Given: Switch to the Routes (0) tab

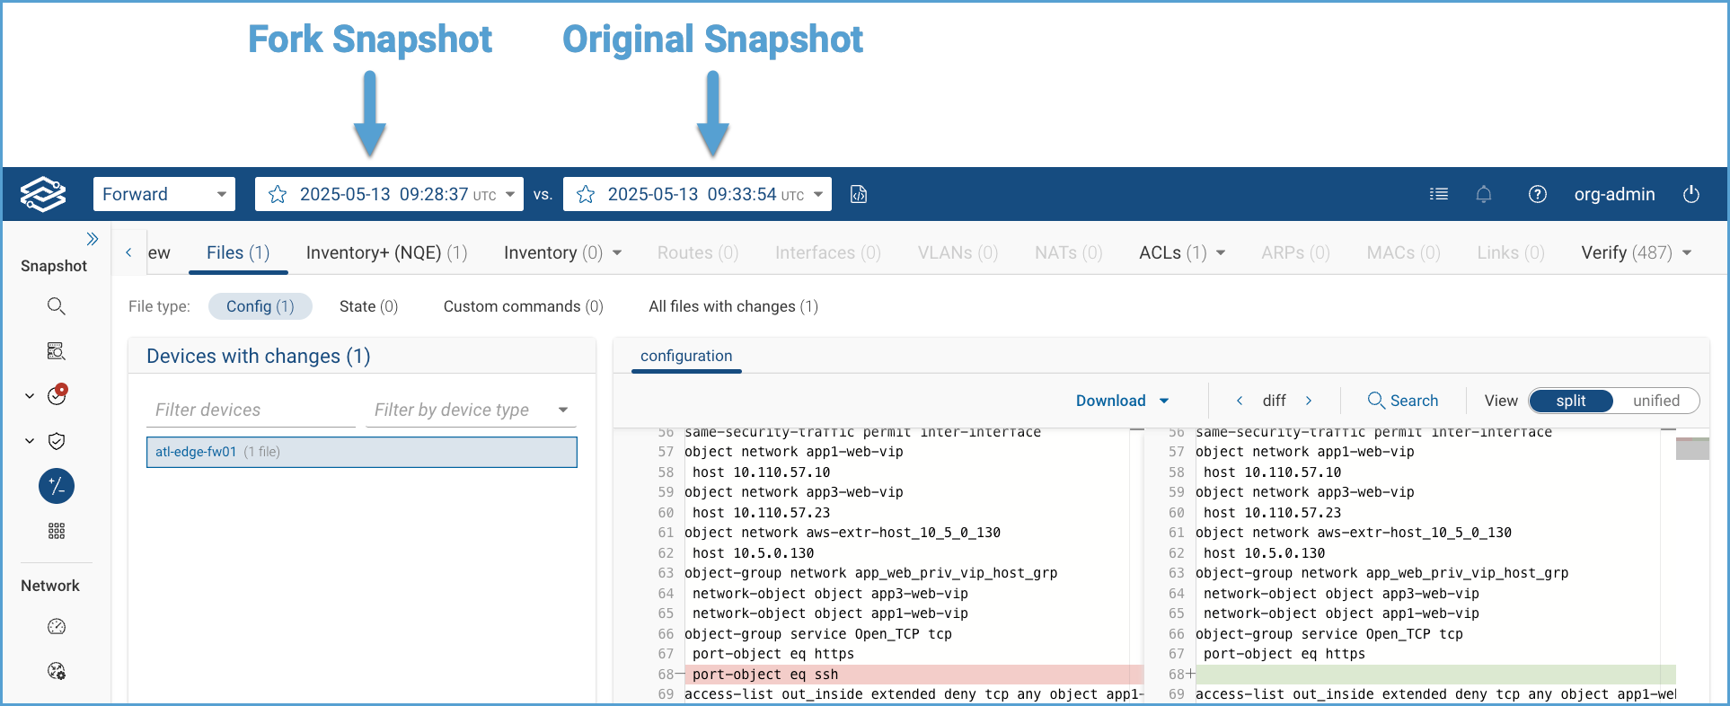Looking at the screenshot, I should pyautogui.click(x=698, y=252).
